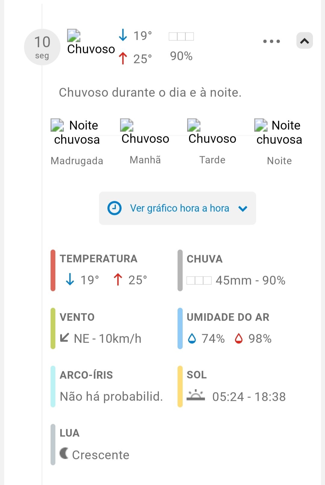325x485 pixels.
Task: Tap the blue minimum humidity drop icon
Action: click(192, 339)
